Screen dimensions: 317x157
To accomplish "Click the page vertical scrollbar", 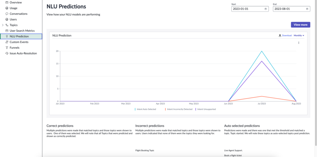I will pyautogui.click(x=316, y=73).
